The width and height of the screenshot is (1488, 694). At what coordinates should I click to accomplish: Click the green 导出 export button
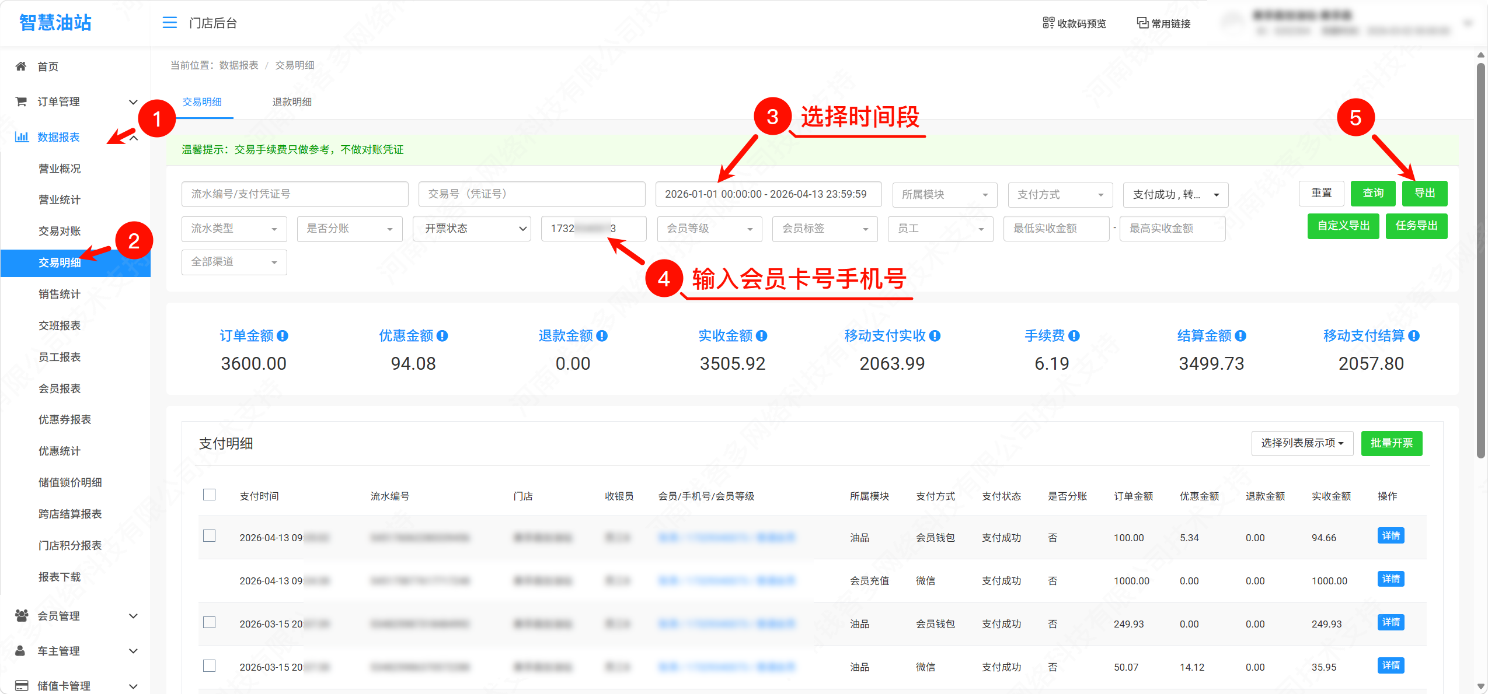1424,193
